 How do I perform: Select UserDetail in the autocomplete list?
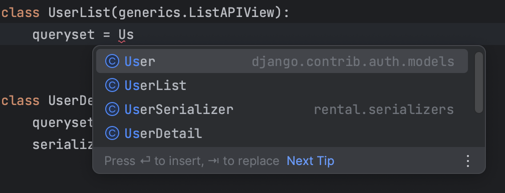282,133
